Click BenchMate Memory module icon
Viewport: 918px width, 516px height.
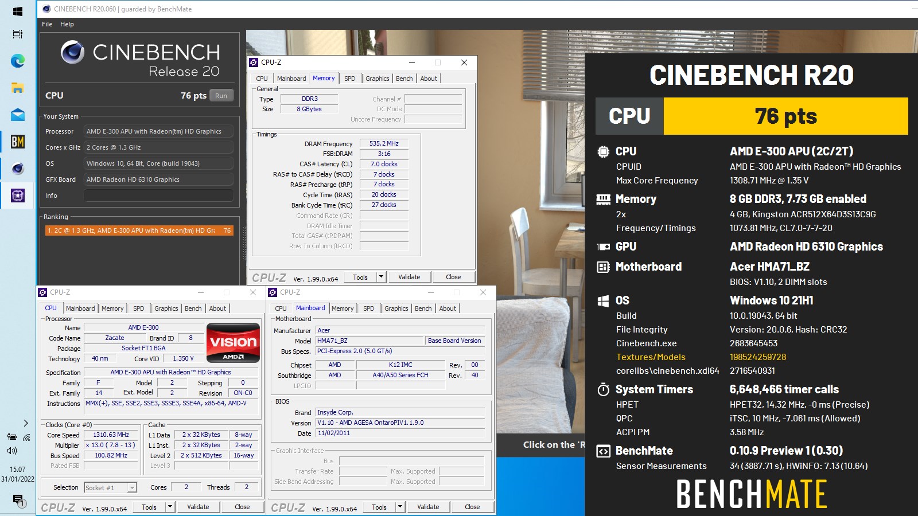[603, 199]
